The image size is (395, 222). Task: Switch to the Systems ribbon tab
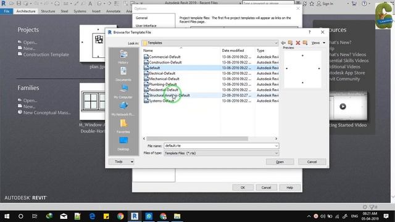coord(80,11)
